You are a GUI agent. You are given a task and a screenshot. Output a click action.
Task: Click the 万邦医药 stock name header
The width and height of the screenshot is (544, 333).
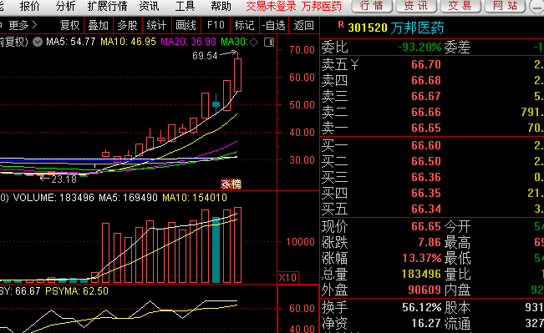[x=417, y=28]
